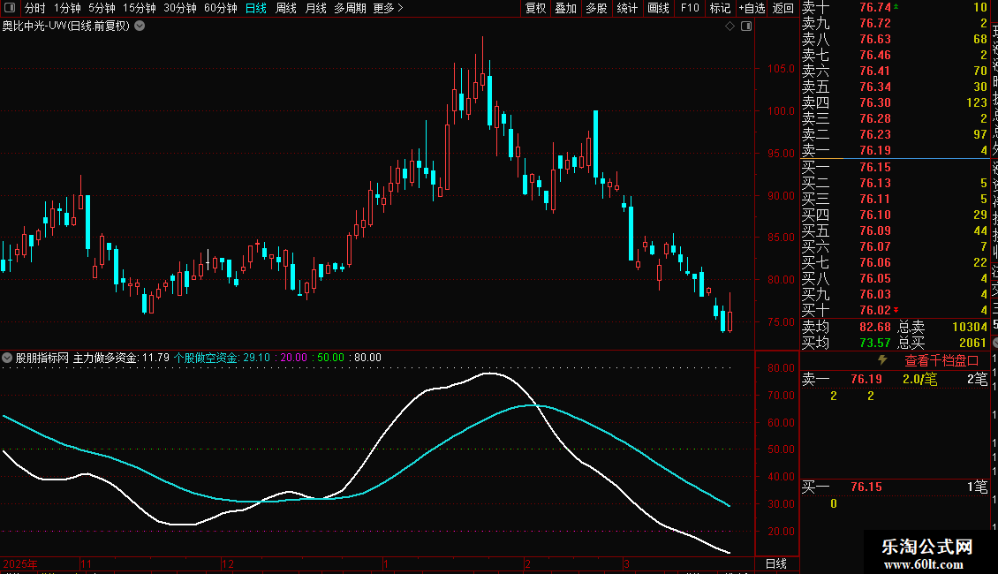Click 查看千档盘口 link
The image size is (998, 574).
click(x=941, y=360)
